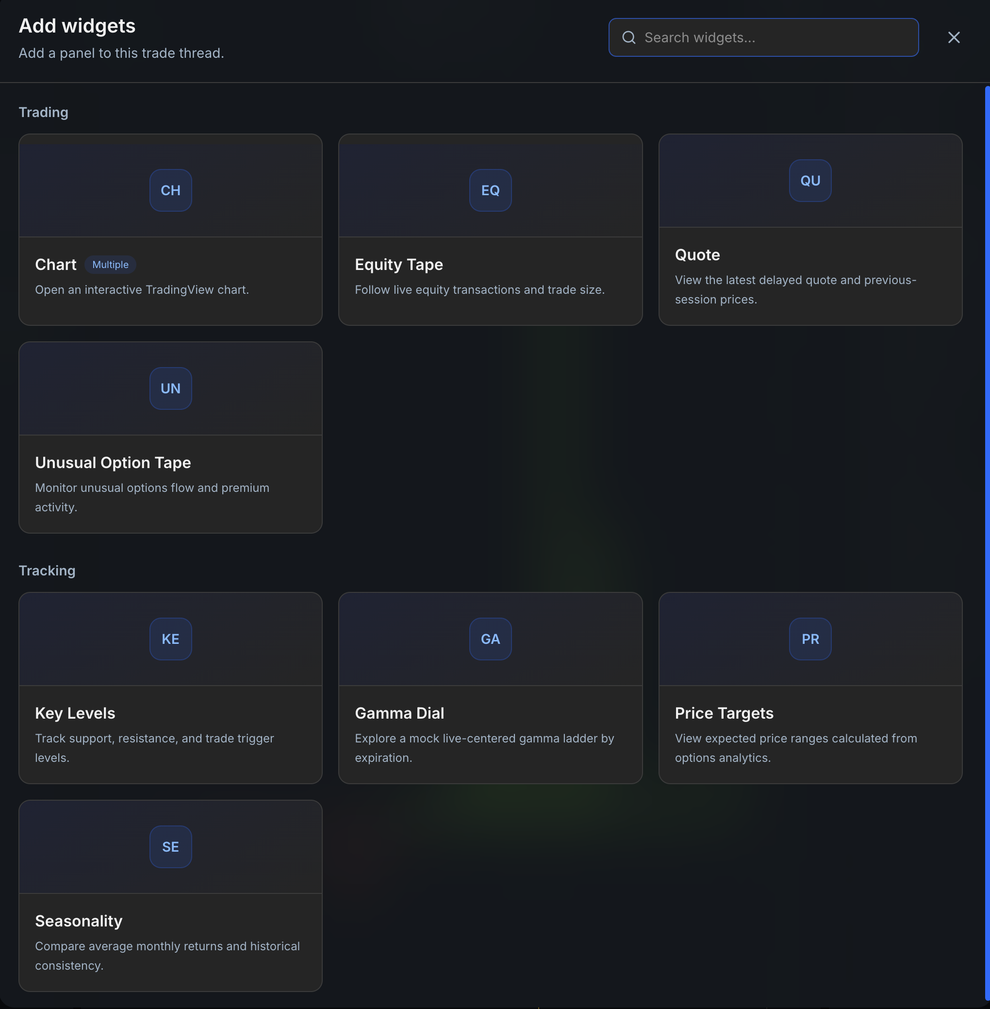990x1009 pixels.
Task: Click 'Add a panel to this trade thread.' subtitle
Action: coord(121,53)
